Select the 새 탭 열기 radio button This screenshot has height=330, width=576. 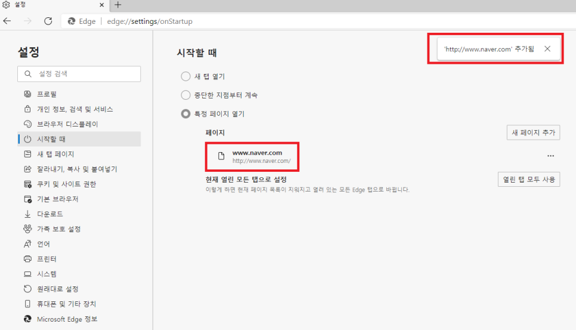click(185, 76)
